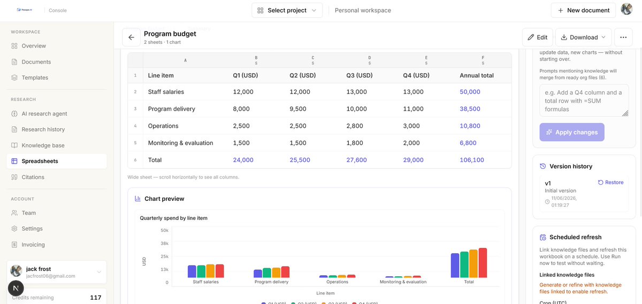This screenshot has width=642, height=304.
Task: Click the Staff salaries cell
Action: (185, 92)
